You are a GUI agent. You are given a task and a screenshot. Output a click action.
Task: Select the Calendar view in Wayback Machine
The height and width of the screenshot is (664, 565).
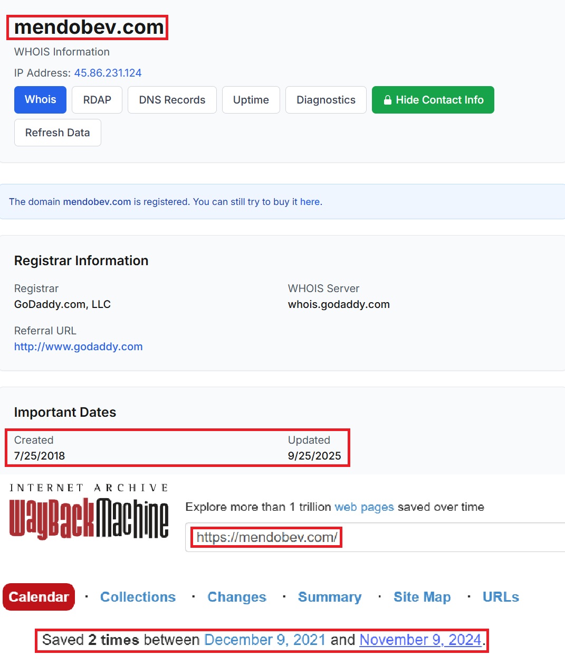click(39, 597)
